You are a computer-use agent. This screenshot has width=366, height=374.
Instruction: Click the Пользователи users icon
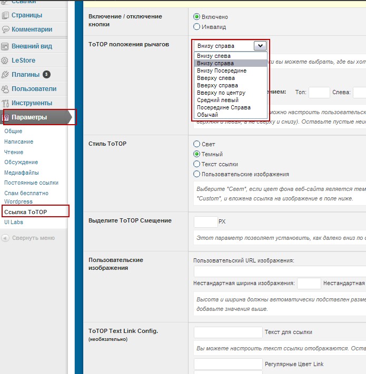point(5,89)
